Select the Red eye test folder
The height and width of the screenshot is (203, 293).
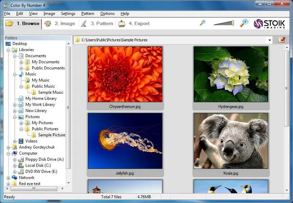(x=30, y=184)
